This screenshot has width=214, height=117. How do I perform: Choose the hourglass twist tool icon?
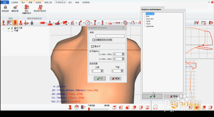click(x=95, y=23)
